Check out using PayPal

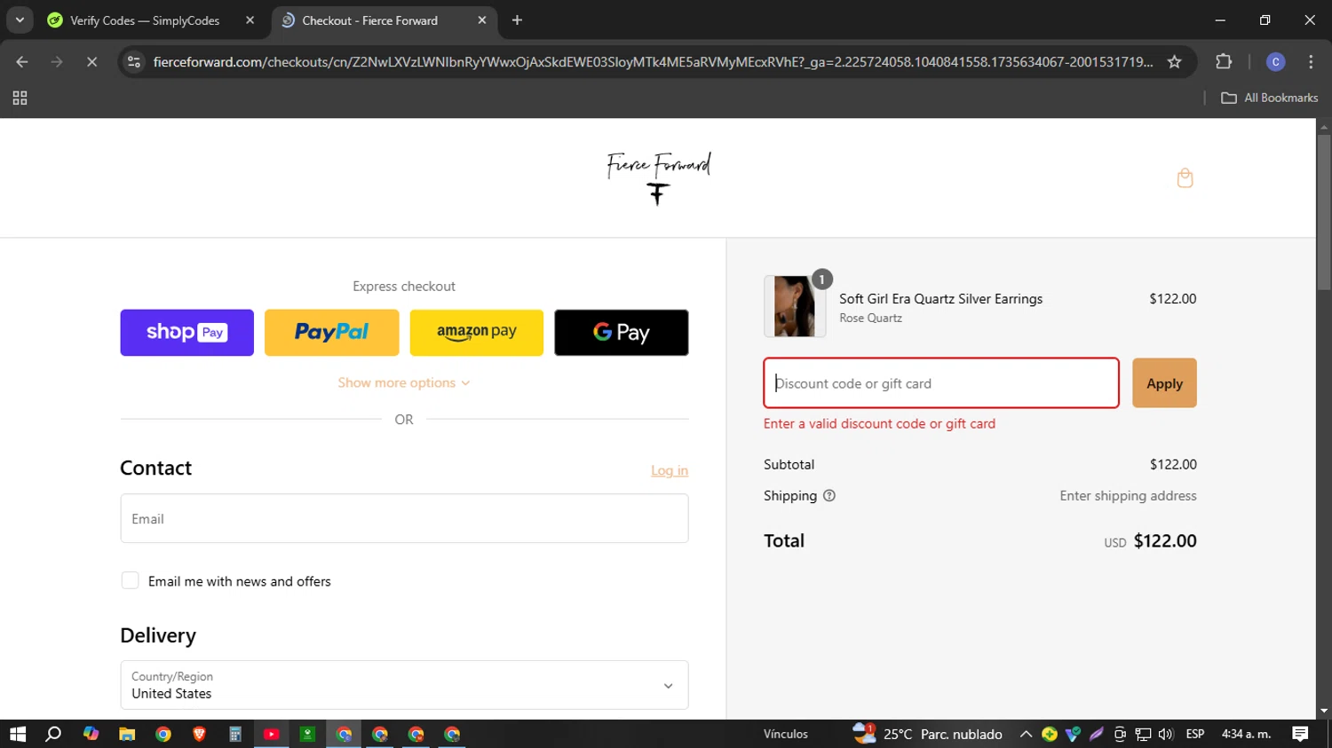332,333
